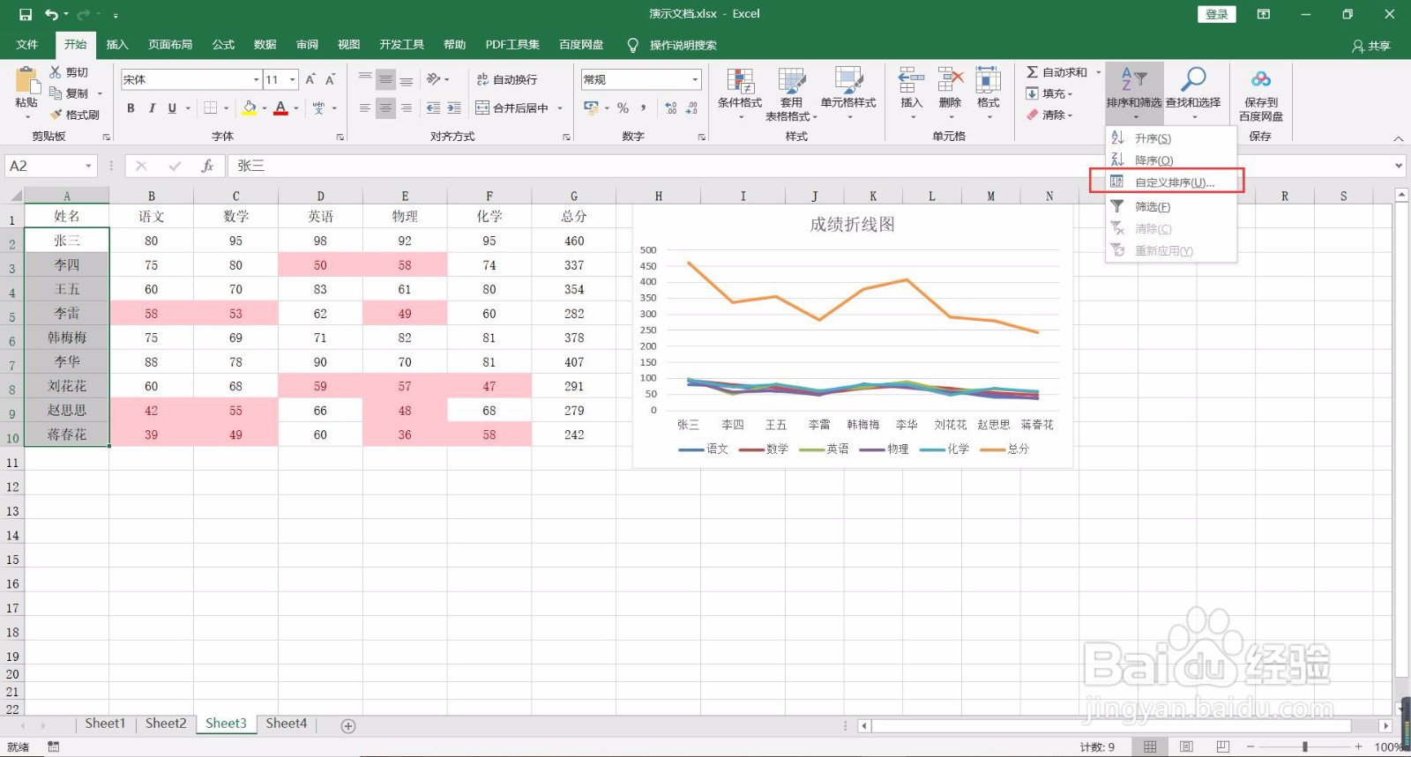Decrease indent in the alignment group
Screen dimensions: 1411x757
pos(433,108)
